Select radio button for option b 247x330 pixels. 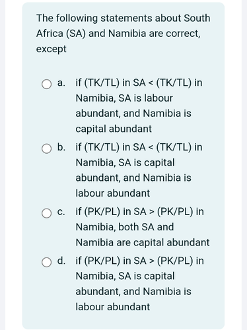pos(46,148)
